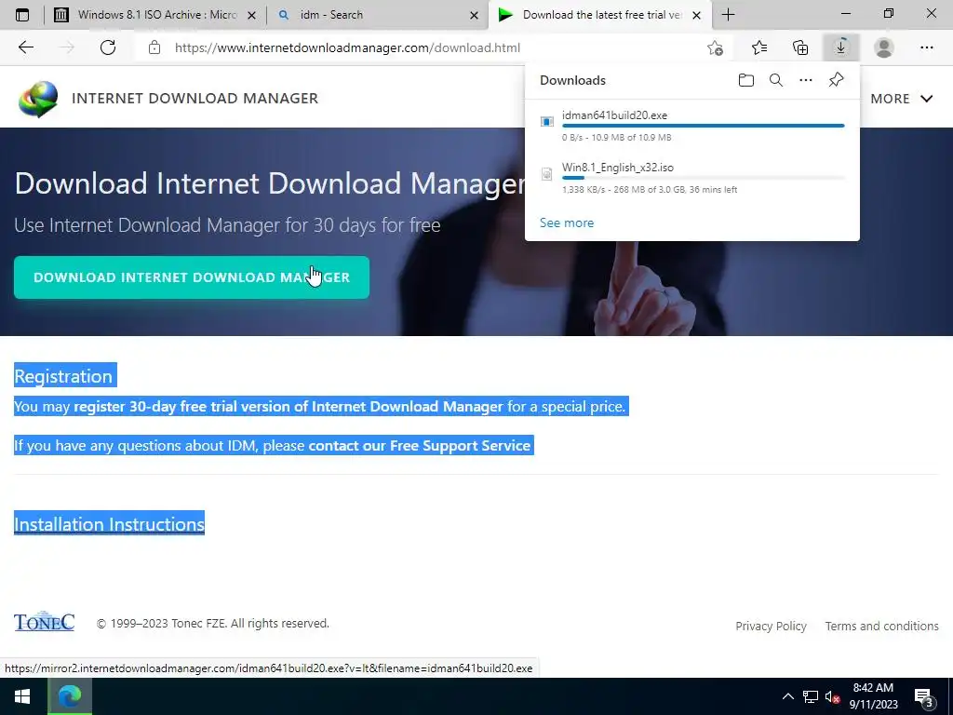
Task: Open the register 30-day free trial link
Action: (289, 406)
